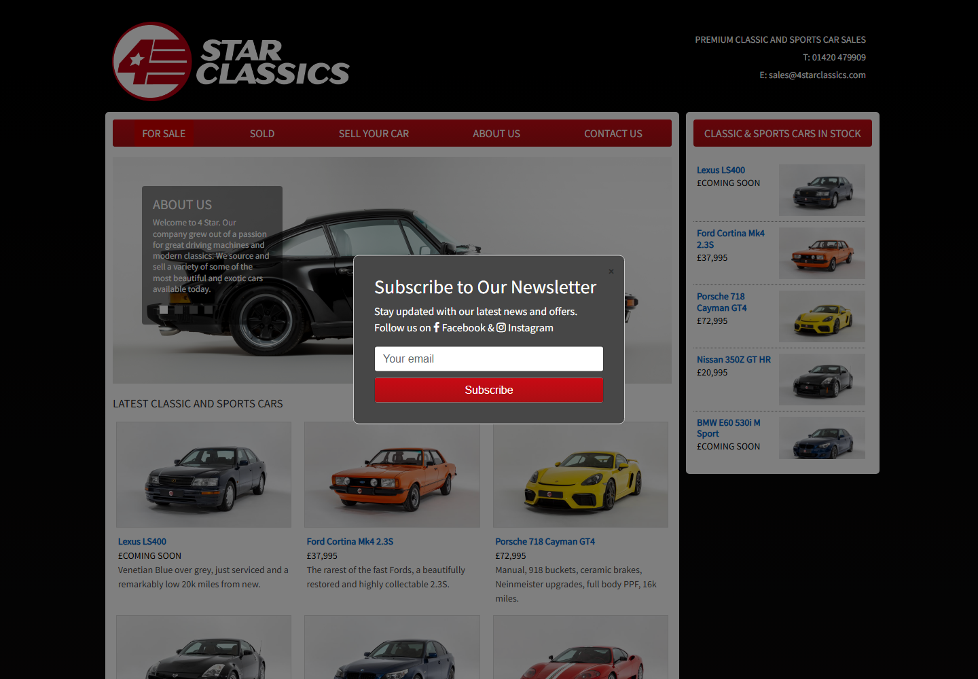
Task: Close the newsletter popup with the X
Action: [611, 272]
